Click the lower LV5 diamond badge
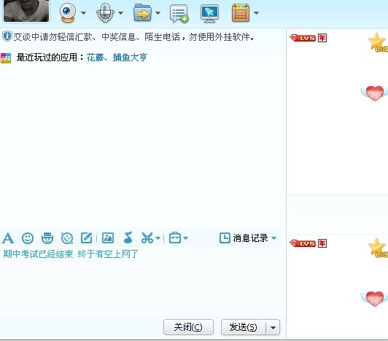388x341 pixels. coord(303,243)
